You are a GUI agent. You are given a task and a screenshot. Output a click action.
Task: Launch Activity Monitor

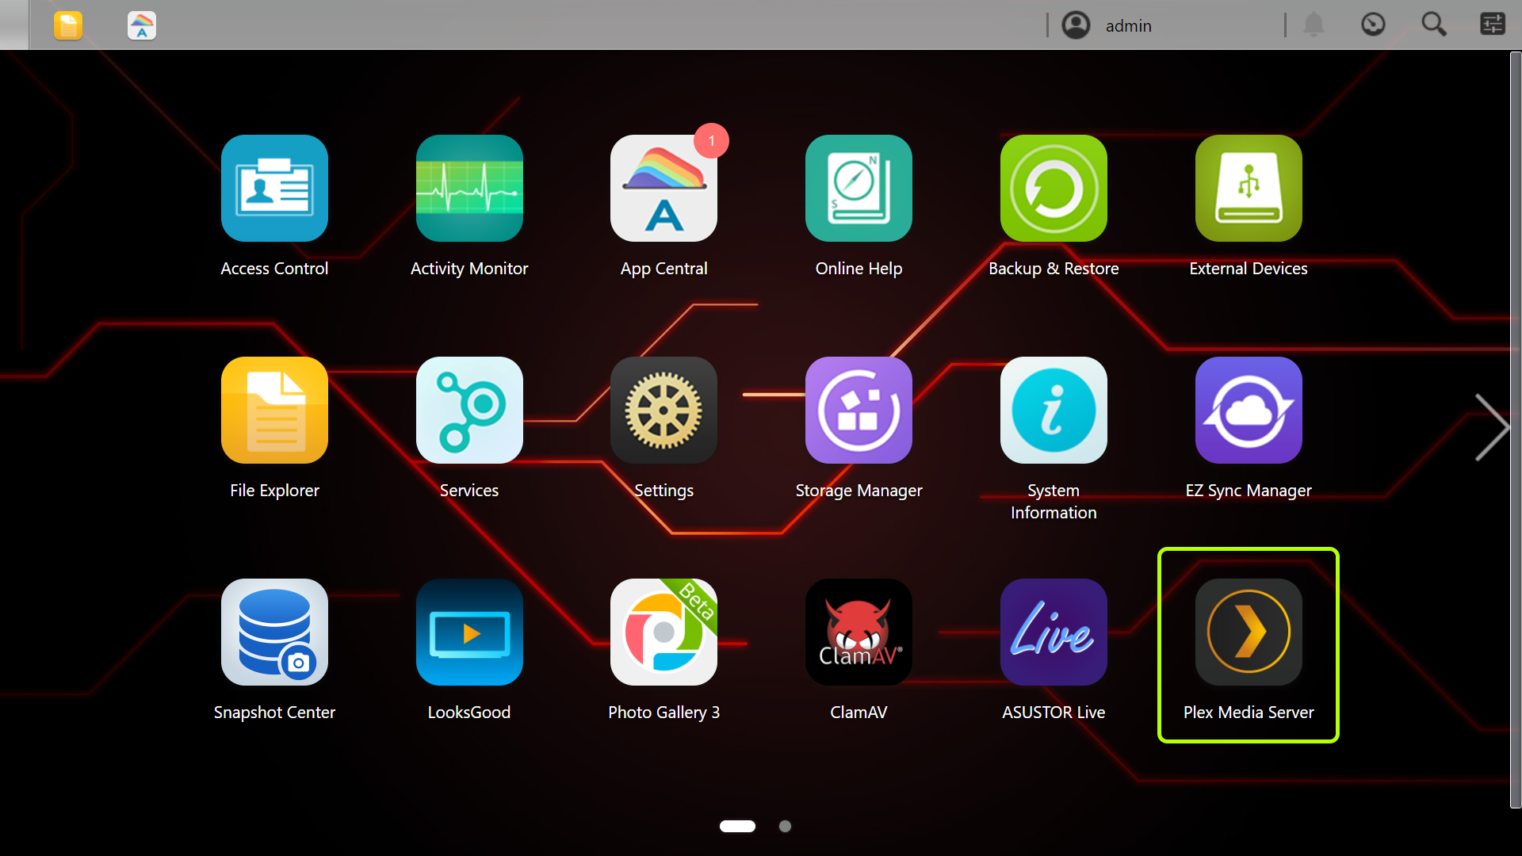(x=469, y=189)
